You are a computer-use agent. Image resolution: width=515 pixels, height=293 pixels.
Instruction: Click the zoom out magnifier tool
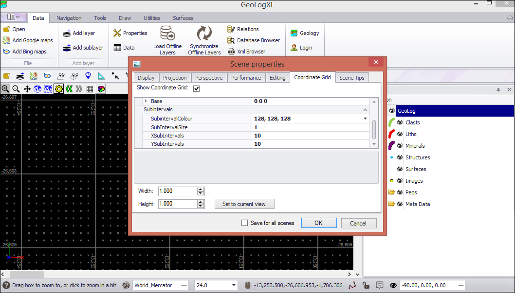[x=16, y=89]
